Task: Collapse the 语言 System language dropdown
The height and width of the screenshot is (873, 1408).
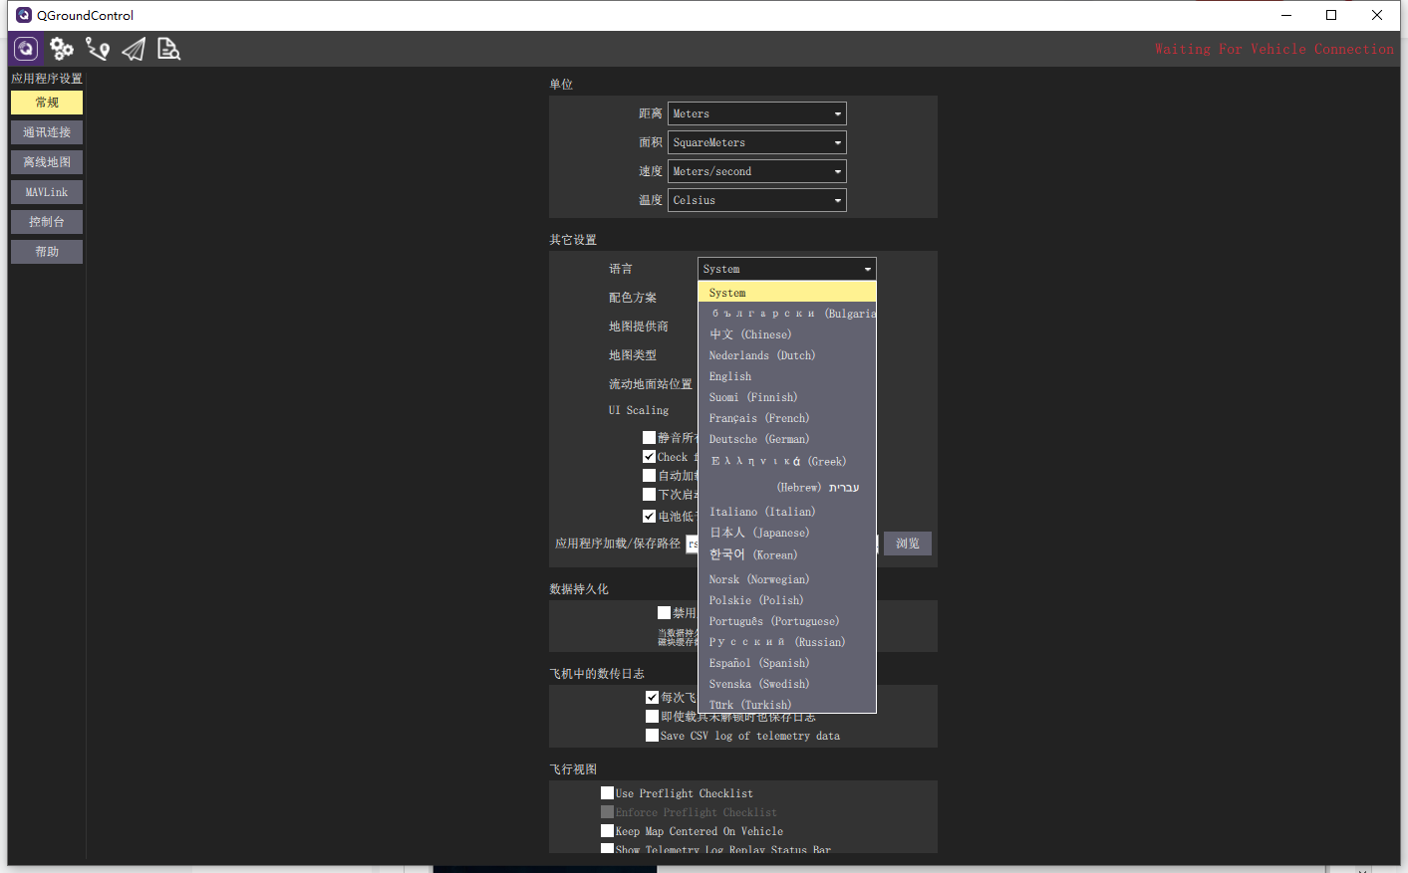Action: (787, 269)
